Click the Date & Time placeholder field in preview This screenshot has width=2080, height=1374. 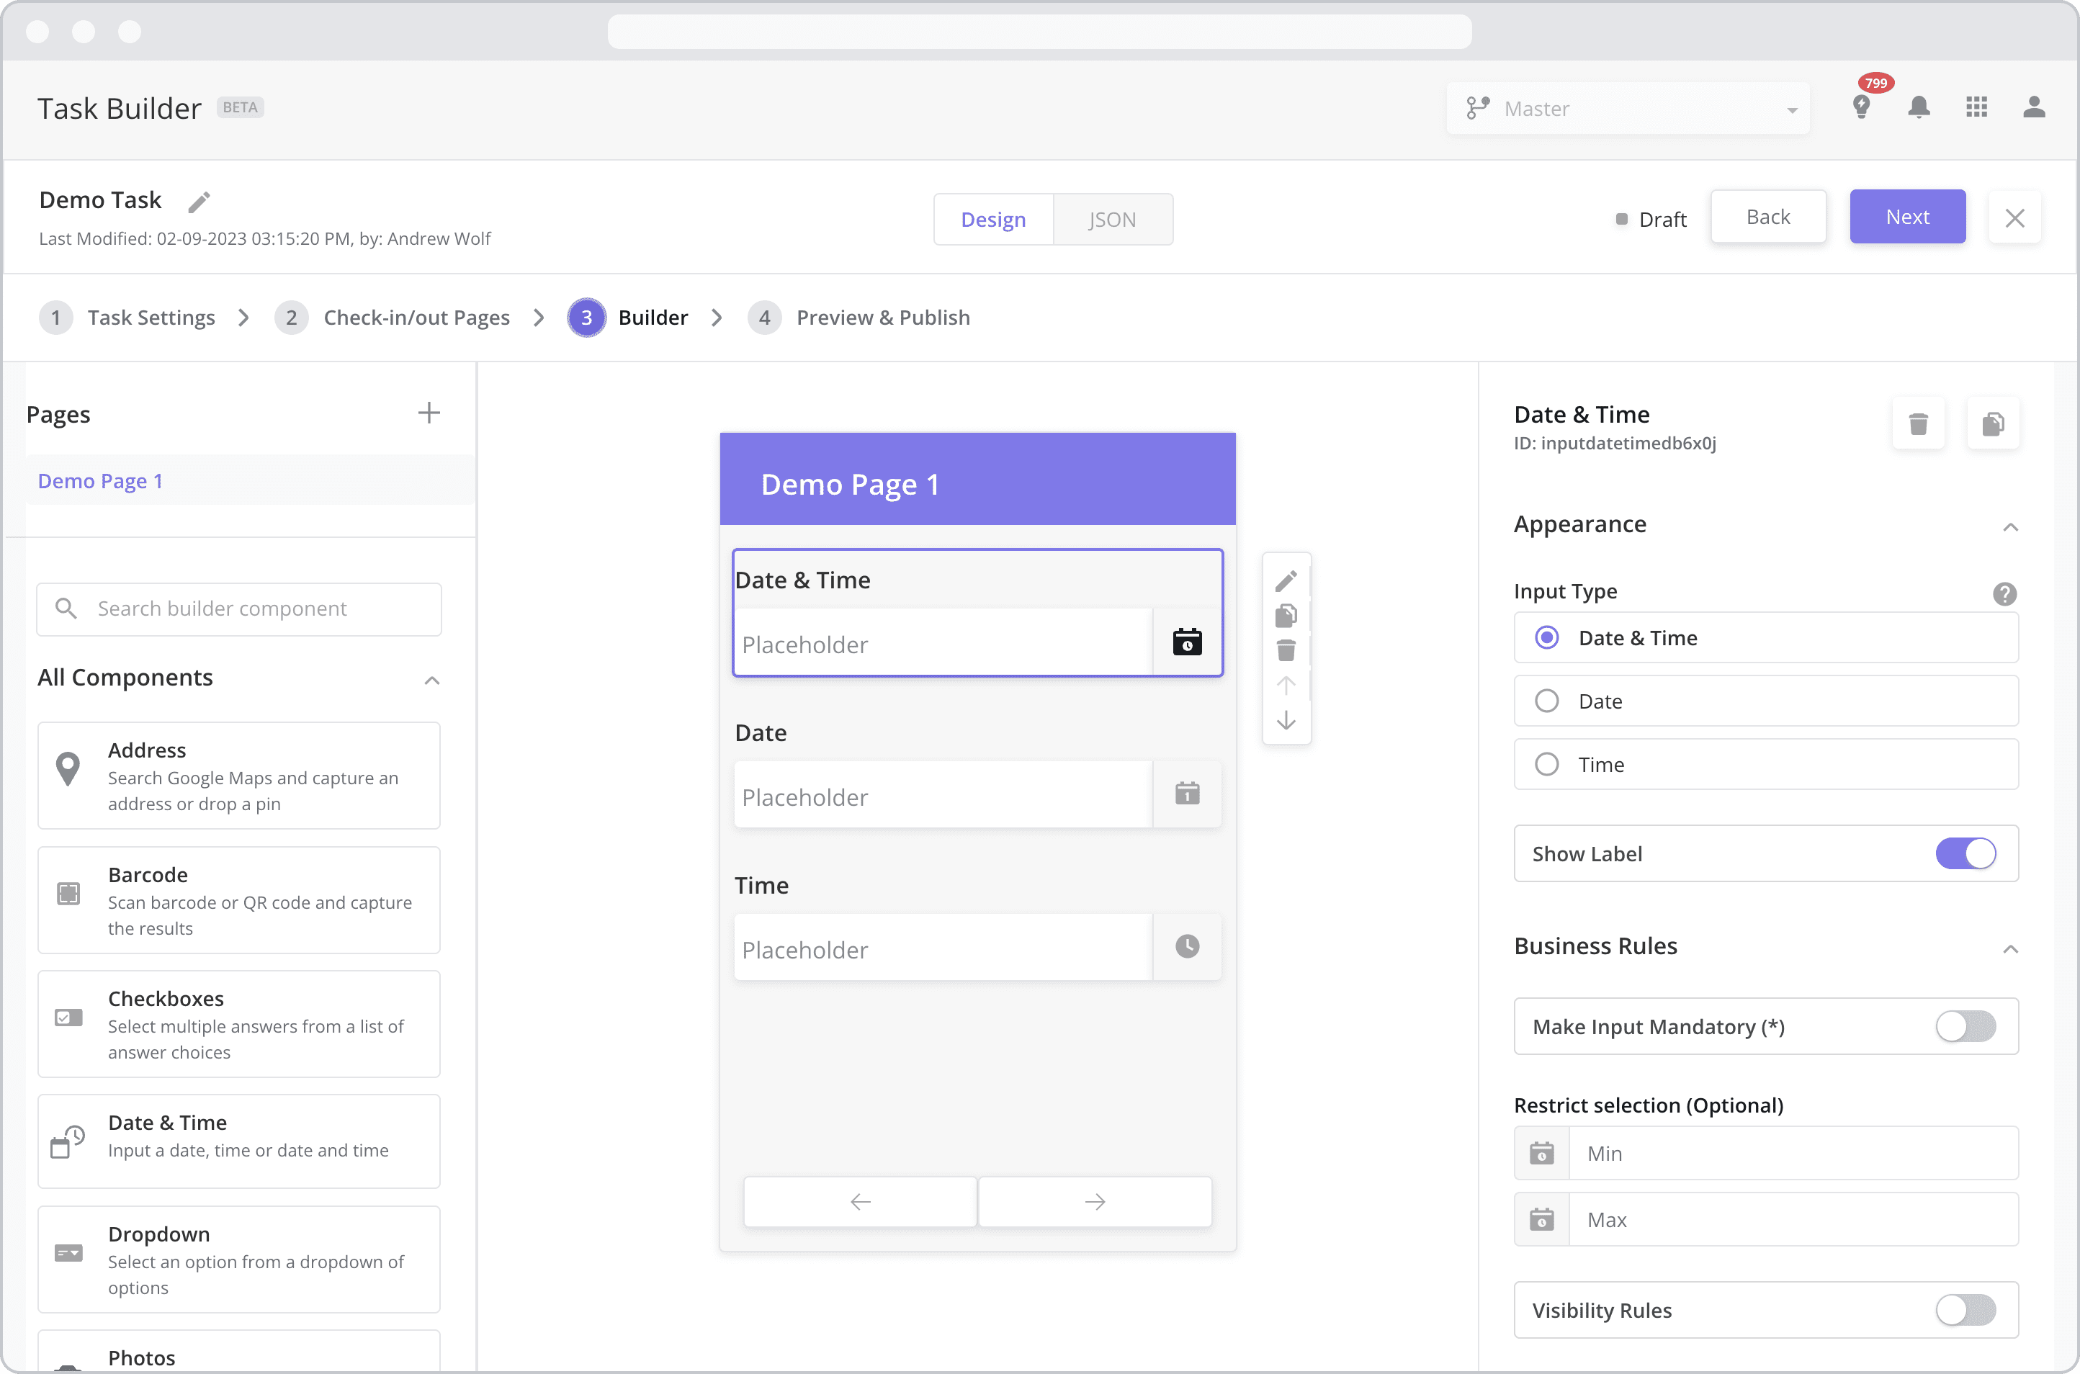pyautogui.click(x=943, y=643)
